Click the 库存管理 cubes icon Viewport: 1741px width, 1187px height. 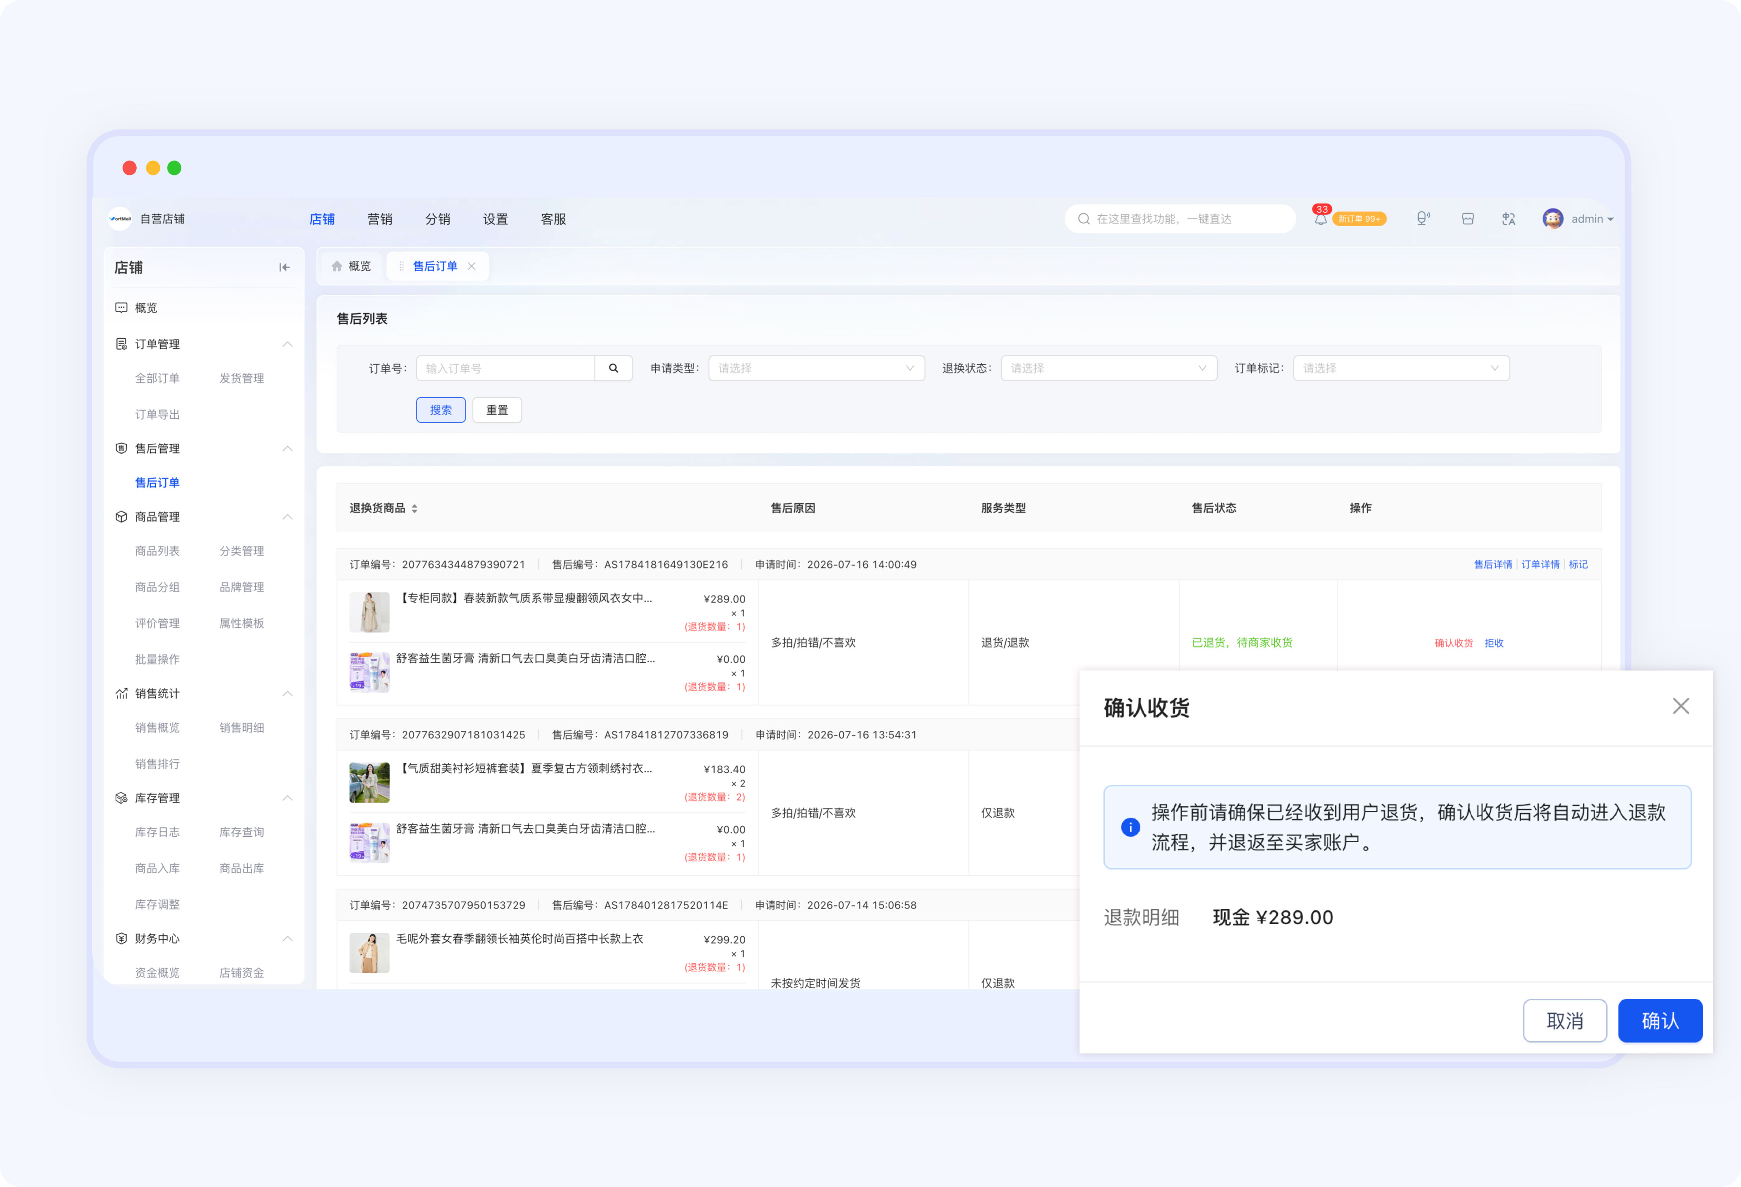click(121, 798)
